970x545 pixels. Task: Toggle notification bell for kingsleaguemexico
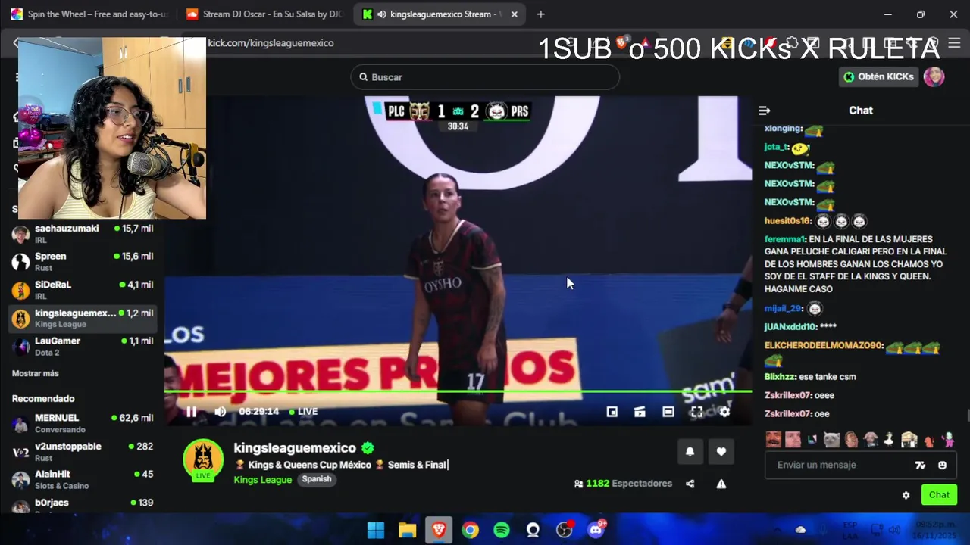[690, 452]
